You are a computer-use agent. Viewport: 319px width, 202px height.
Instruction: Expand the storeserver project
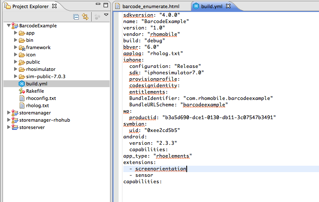tap(9, 127)
